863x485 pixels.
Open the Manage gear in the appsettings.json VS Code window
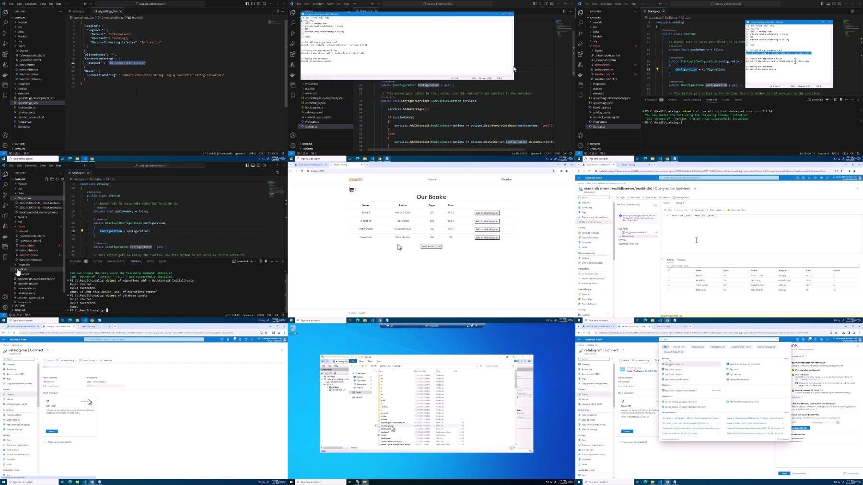click(5, 145)
